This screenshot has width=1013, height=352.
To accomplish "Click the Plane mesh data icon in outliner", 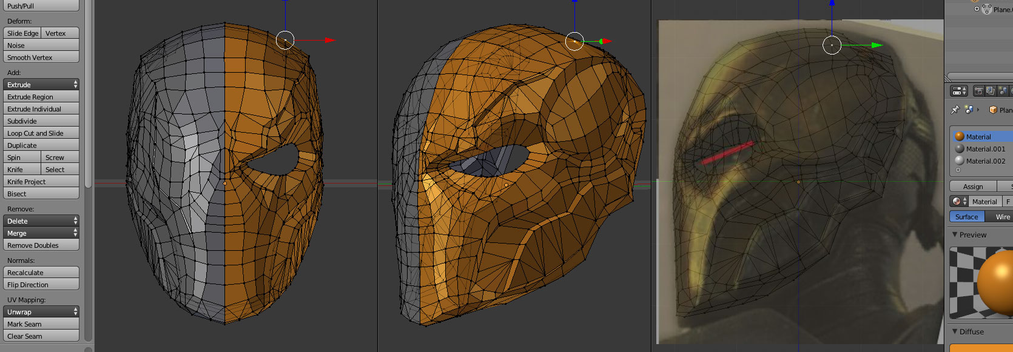I will point(987,9).
